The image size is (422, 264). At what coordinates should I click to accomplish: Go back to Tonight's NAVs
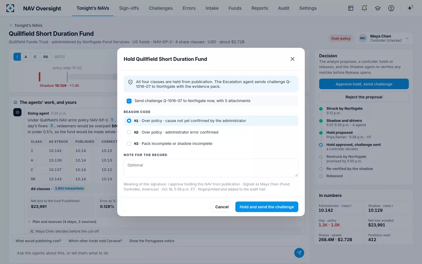point(26,26)
